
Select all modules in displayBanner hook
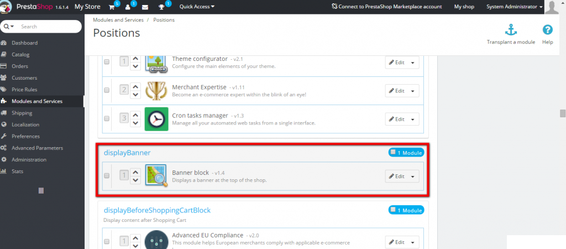coord(393,152)
